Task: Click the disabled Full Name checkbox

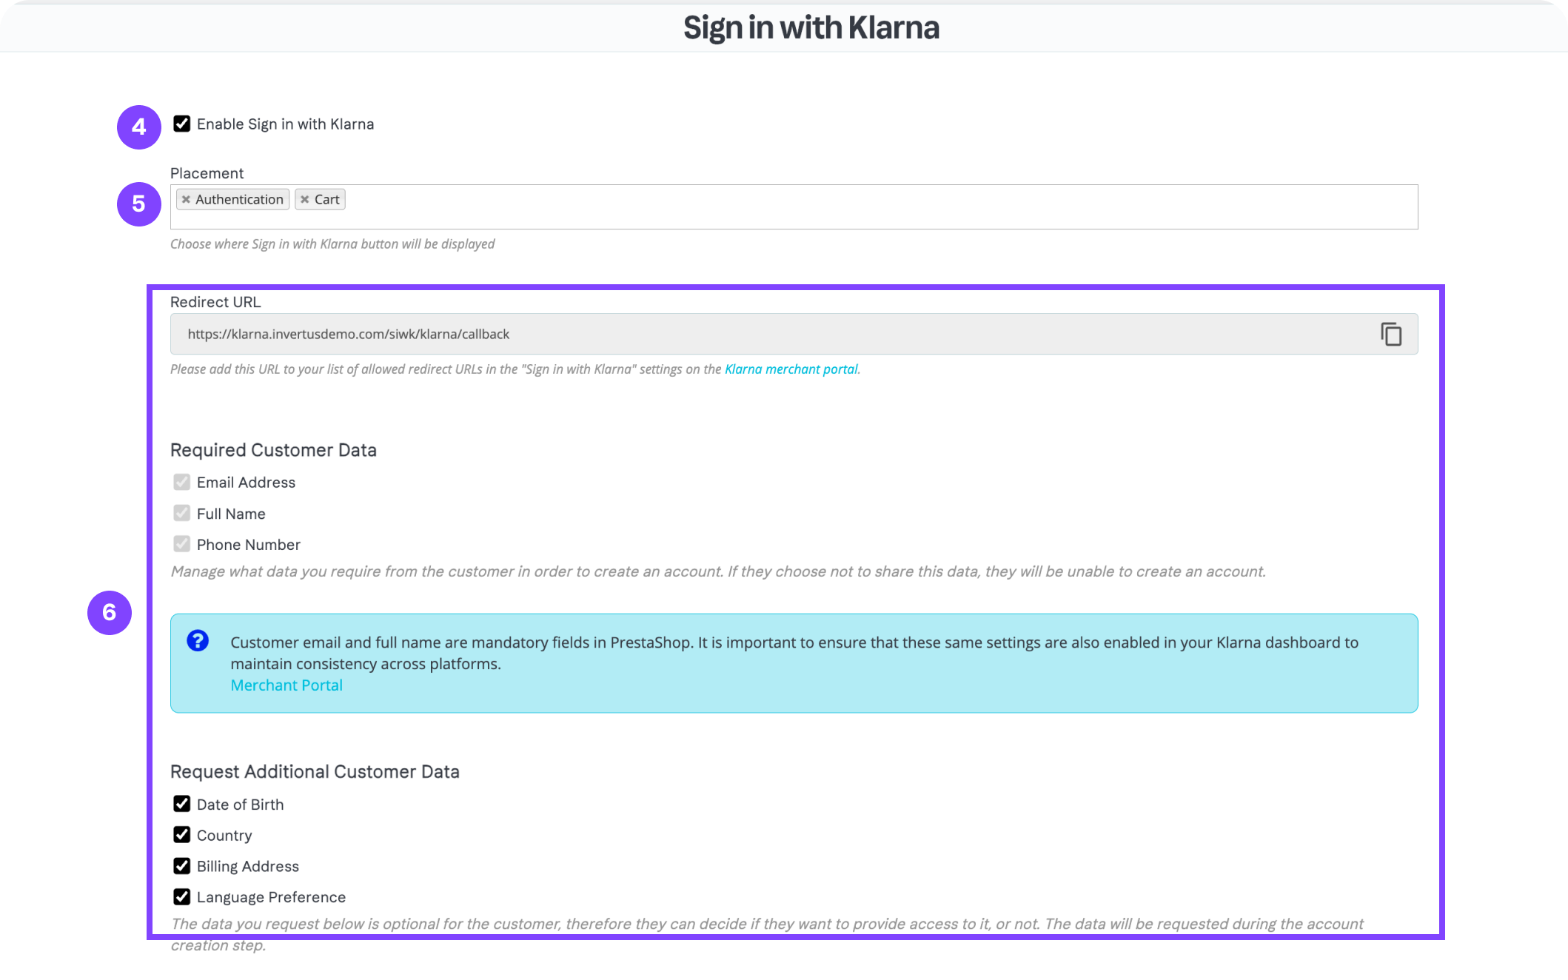Action: 182,514
